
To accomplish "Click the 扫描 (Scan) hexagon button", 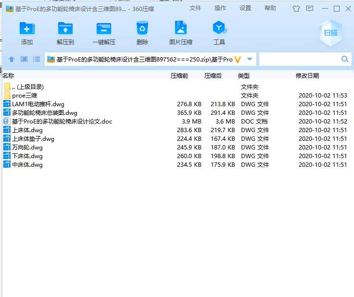I will [331, 33].
